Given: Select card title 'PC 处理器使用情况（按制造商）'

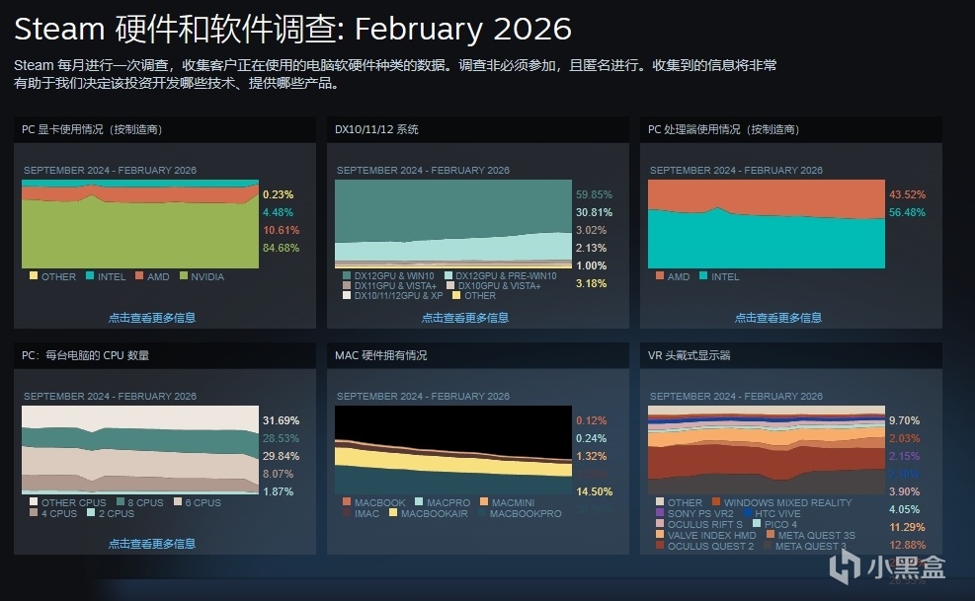Looking at the screenshot, I should 724,129.
